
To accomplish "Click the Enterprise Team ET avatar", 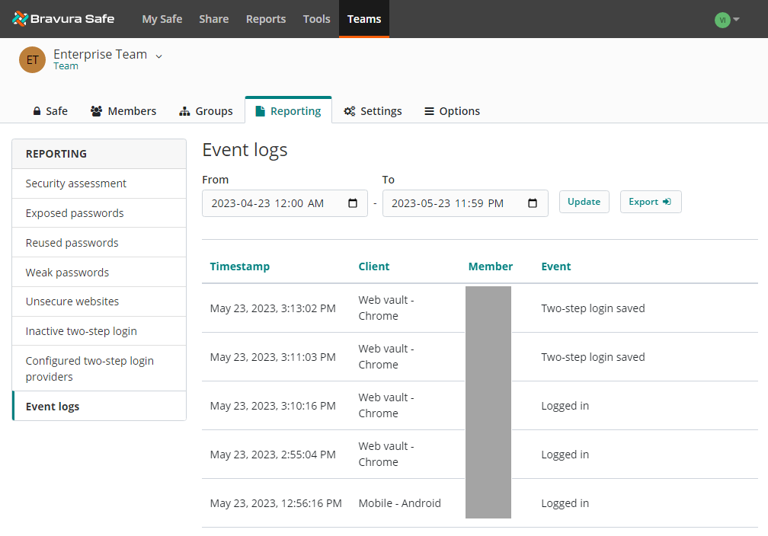I will click(32, 59).
